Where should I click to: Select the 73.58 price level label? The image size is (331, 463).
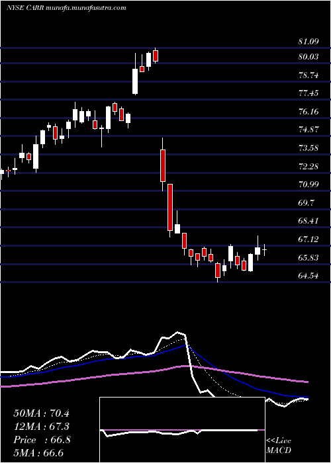click(x=308, y=148)
